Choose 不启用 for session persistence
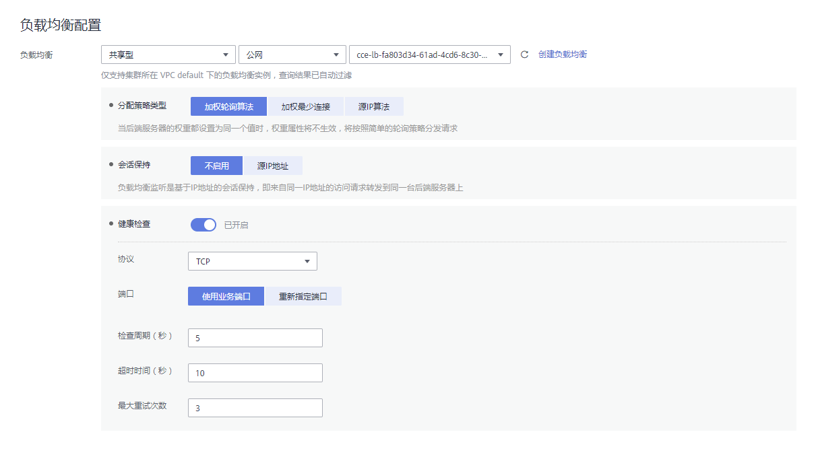Screen dimensions: 816x459 [x=216, y=166]
